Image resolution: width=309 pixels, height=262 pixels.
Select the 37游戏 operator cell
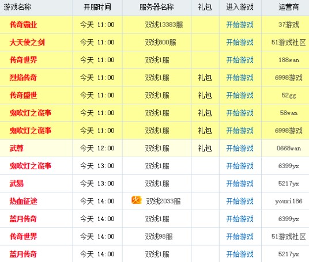(289, 25)
